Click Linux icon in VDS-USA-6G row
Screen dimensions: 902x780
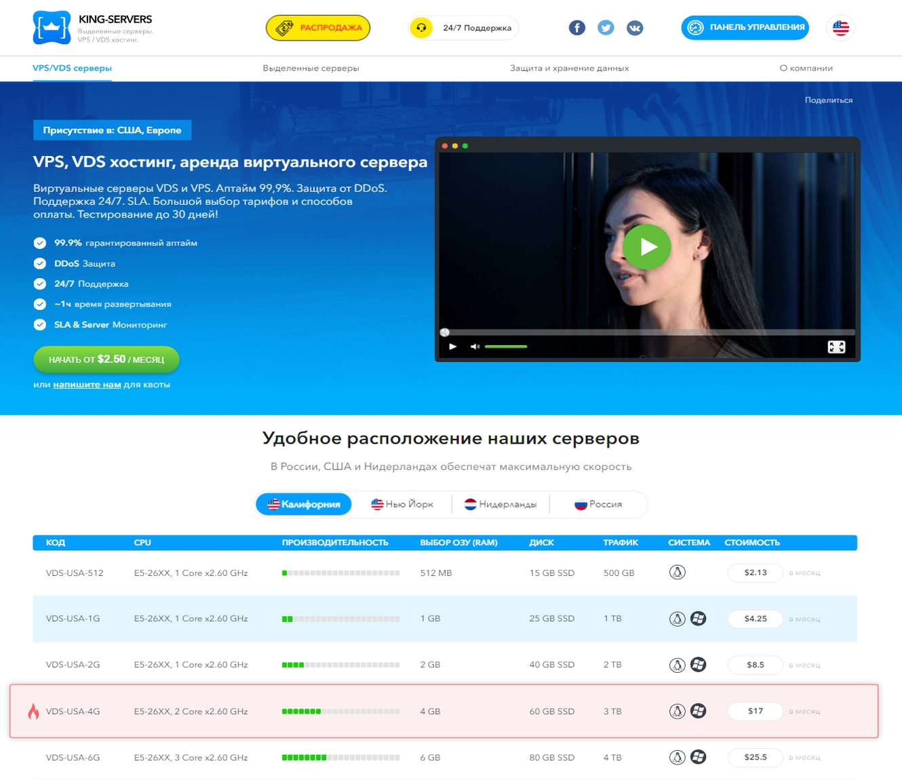(x=678, y=757)
